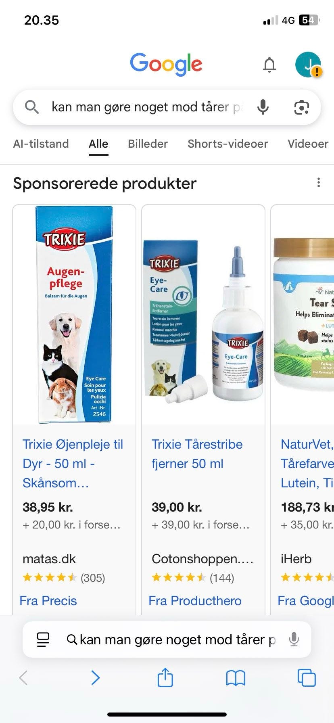Open Trixie Øjenpleje til Dyr product link
The height and width of the screenshot is (723, 334).
point(73,464)
